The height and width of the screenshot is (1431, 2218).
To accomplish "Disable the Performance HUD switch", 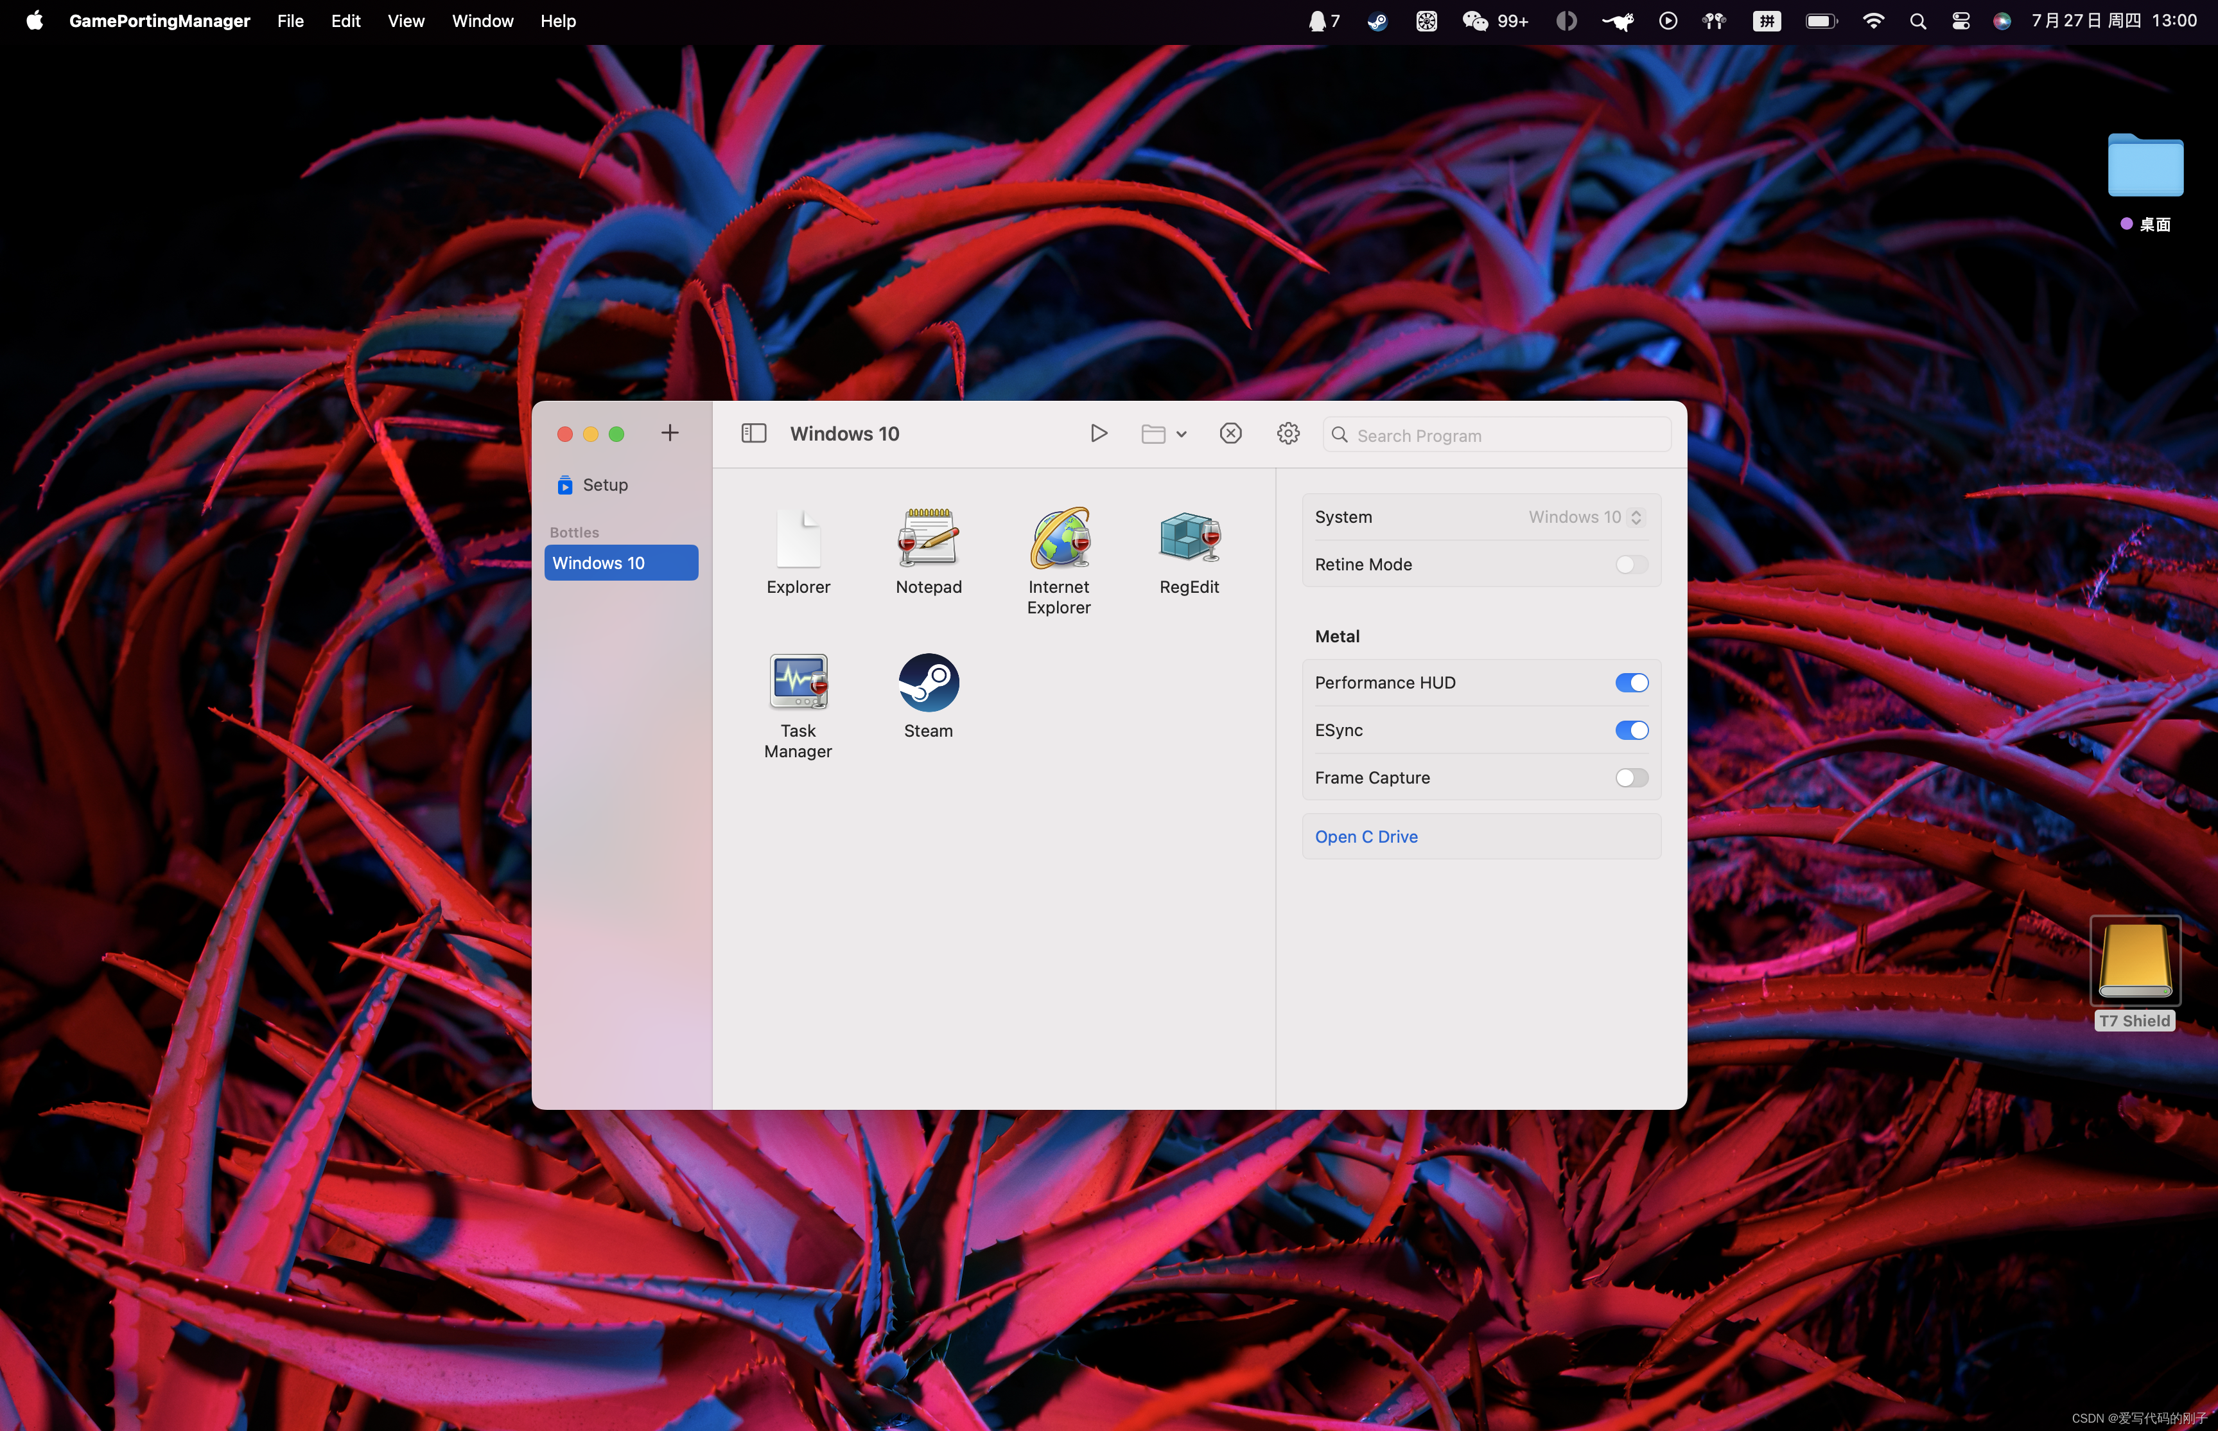I will [x=1631, y=683].
